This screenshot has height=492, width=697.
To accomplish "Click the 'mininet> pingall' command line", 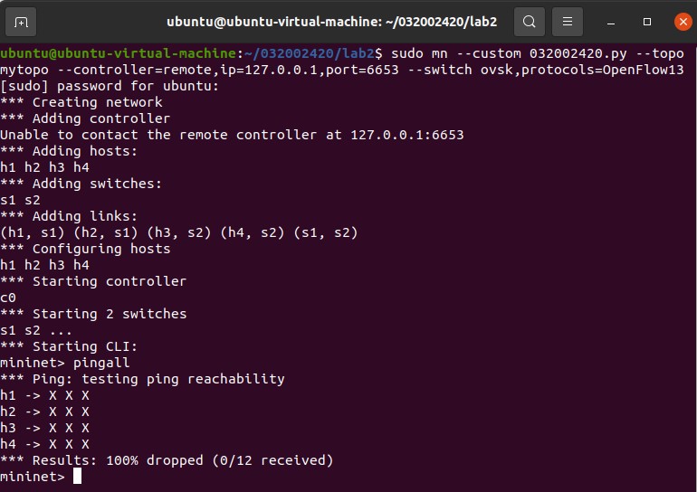I will coord(65,363).
